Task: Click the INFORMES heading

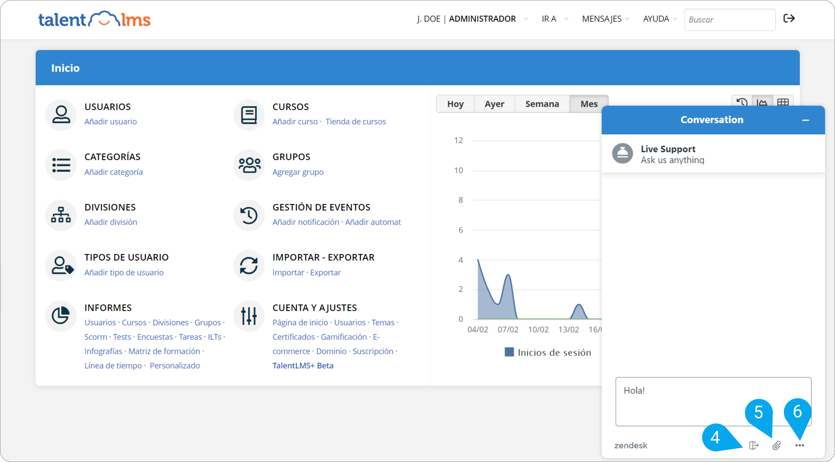Action: (108, 308)
